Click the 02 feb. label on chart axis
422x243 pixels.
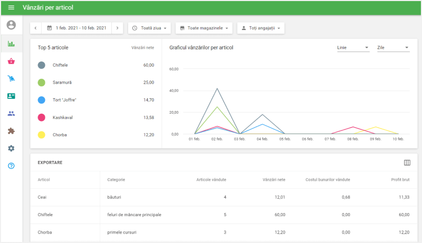217,139
